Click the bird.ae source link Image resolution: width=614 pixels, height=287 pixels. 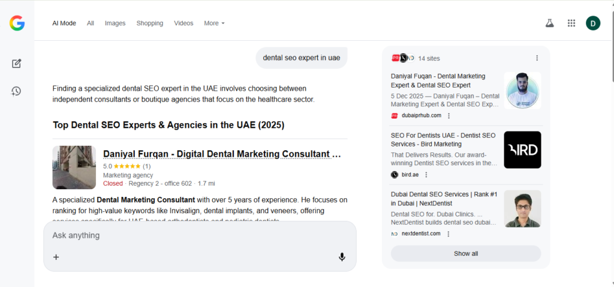(410, 175)
